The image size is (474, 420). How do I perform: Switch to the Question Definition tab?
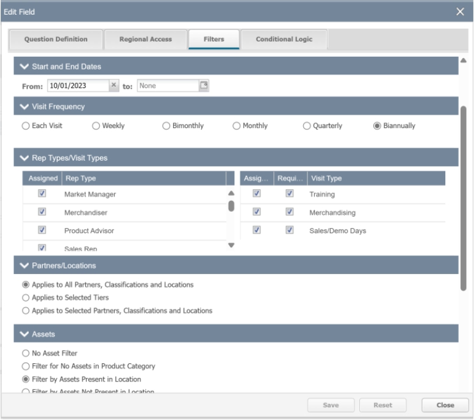56,39
